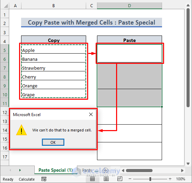192x183 pixels.
Task: Click the Ready status text
Action: [x=8, y=179]
